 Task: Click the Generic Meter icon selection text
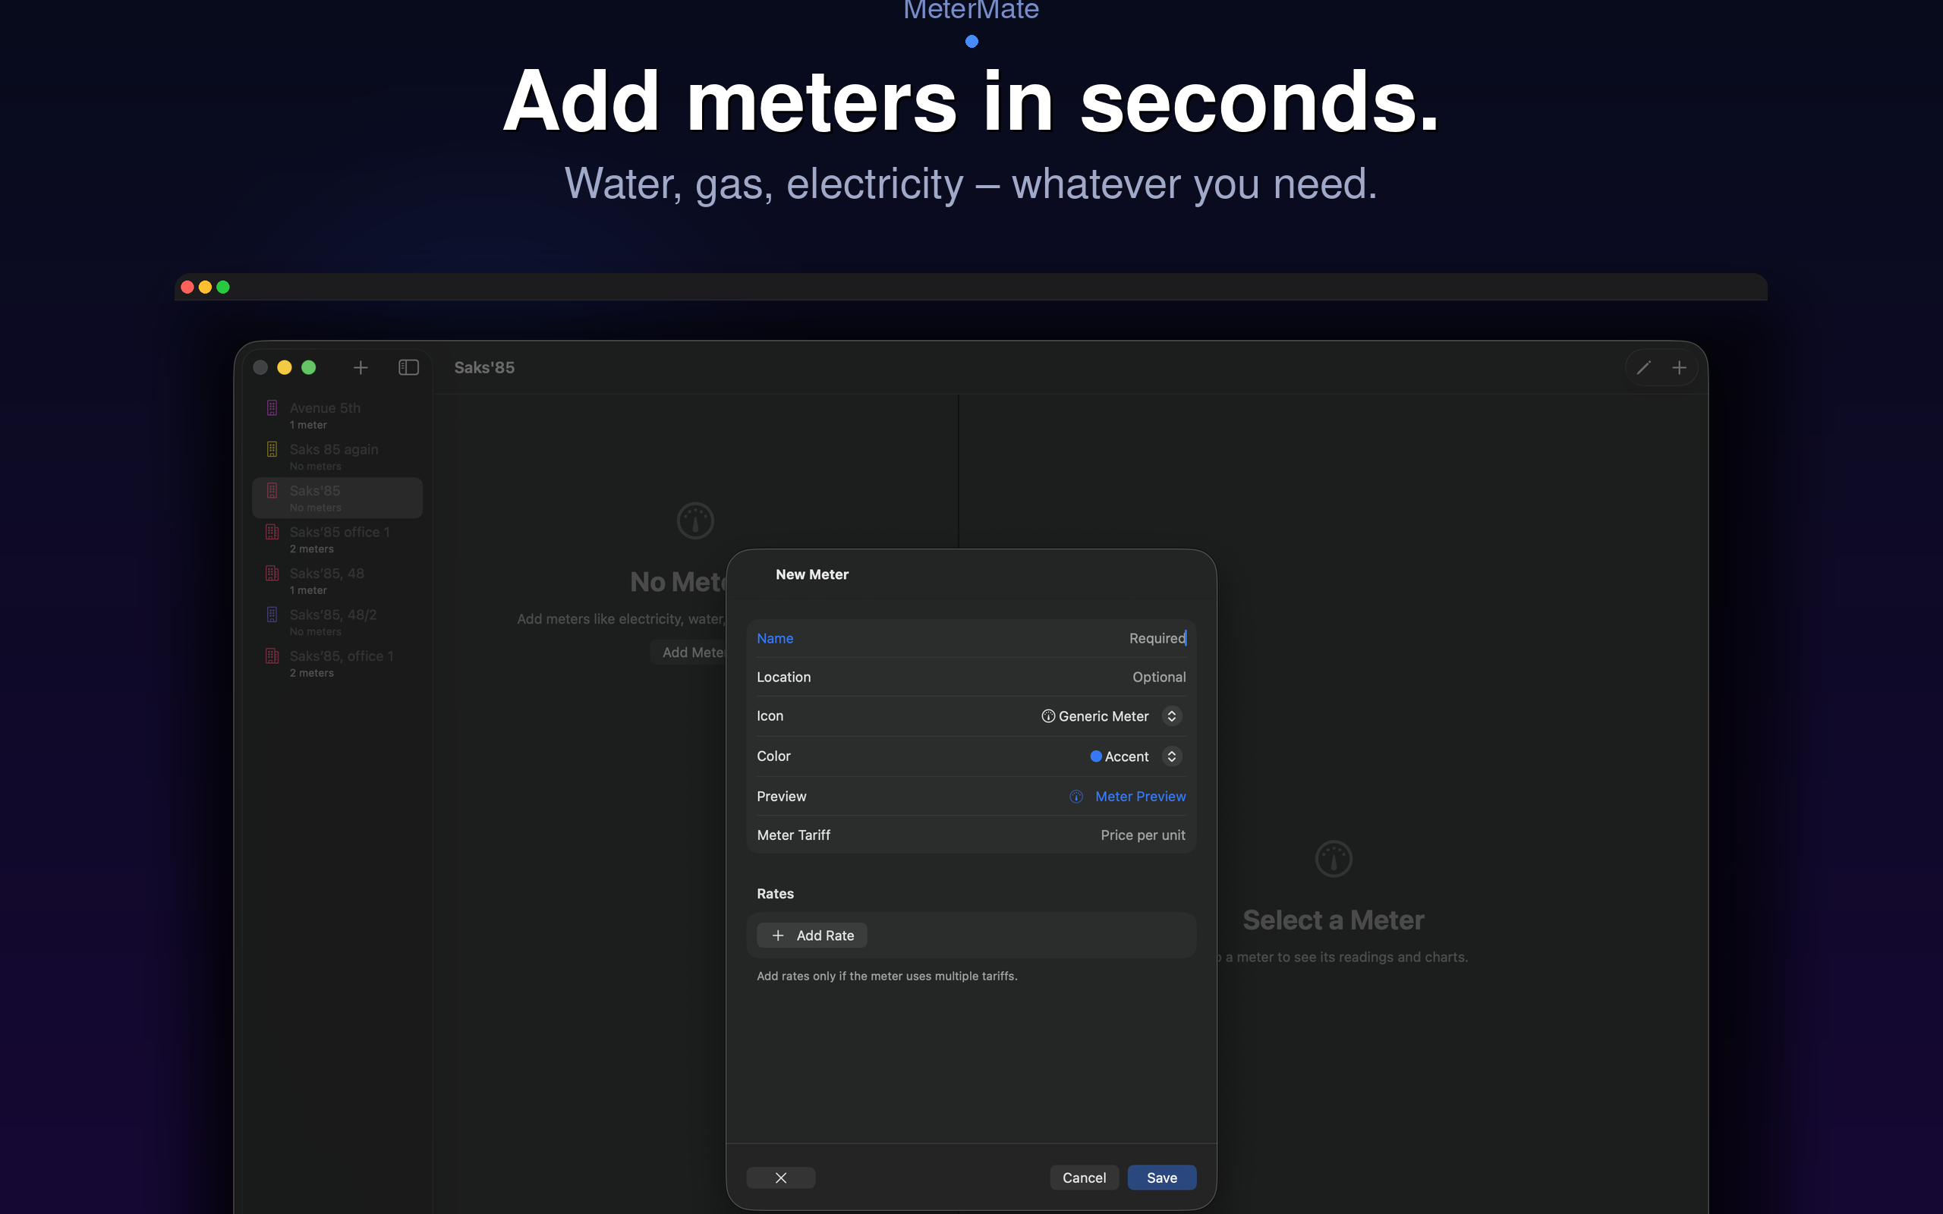pyautogui.click(x=1103, y=716)
